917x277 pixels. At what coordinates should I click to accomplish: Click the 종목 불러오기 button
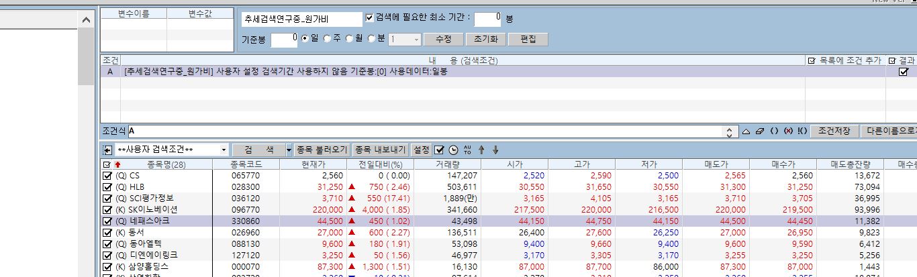(322, 150)
